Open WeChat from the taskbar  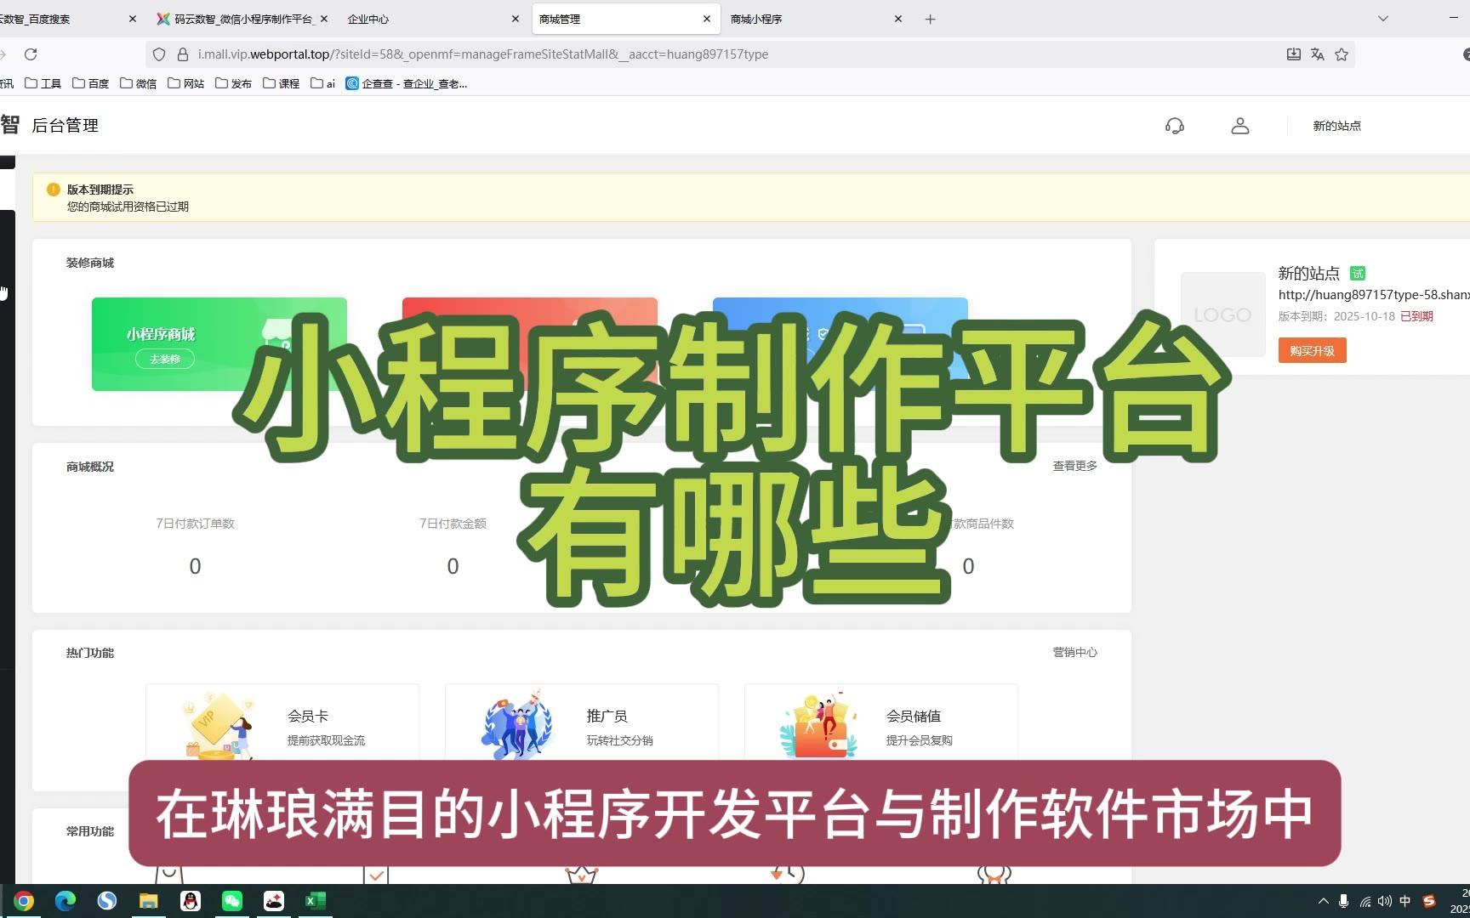[231, 901]
